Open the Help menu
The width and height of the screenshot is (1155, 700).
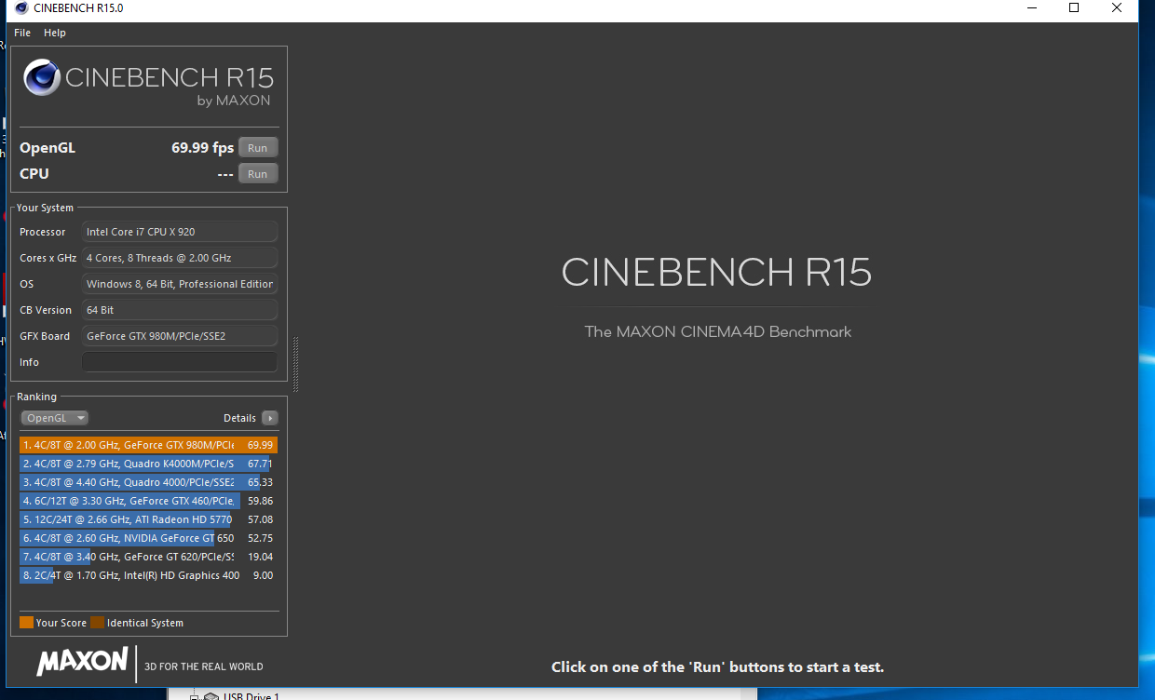click(55, 33)
